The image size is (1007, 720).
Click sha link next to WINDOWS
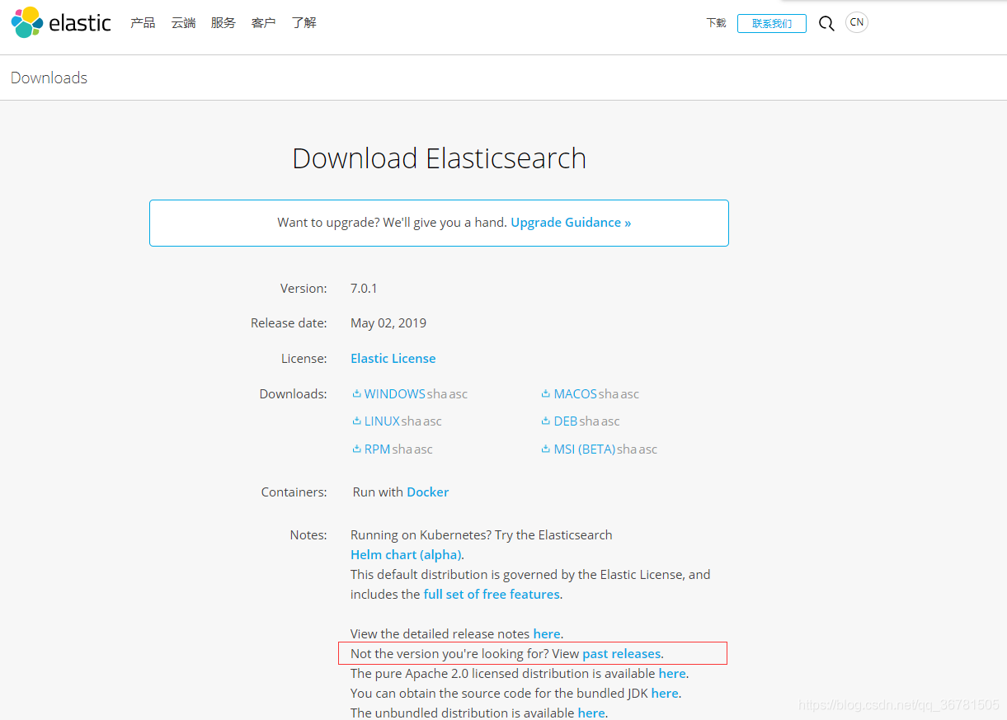437,394
